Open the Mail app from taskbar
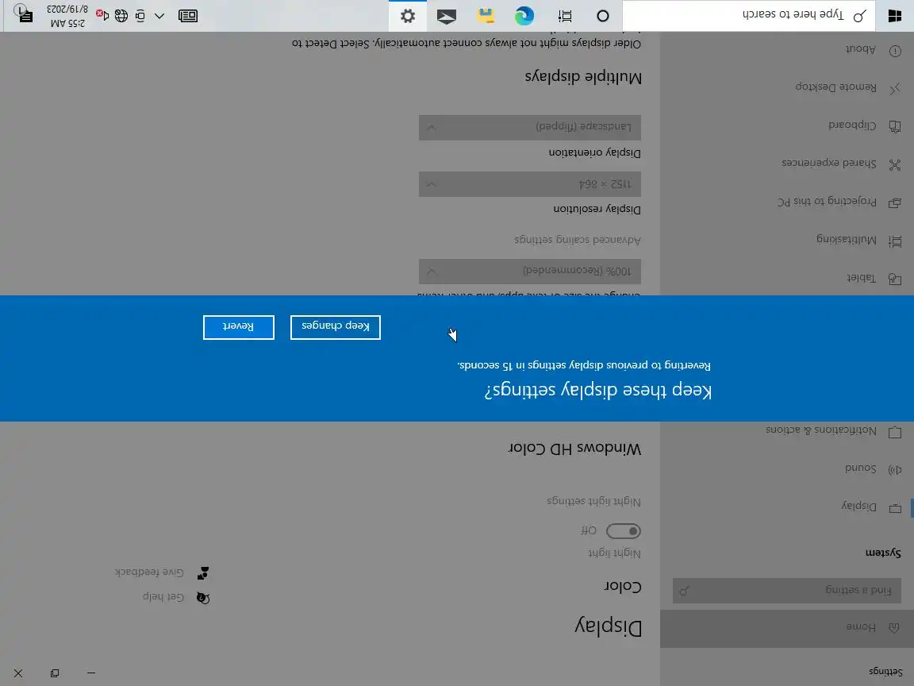The image size is (914, 686). pyautogui.click(x=447, y=16)
